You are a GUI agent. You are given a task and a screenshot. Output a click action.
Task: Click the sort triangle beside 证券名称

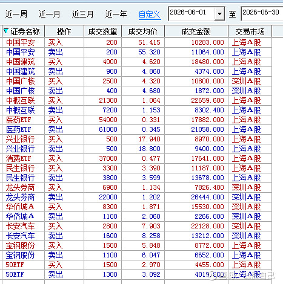pos(6,31)
